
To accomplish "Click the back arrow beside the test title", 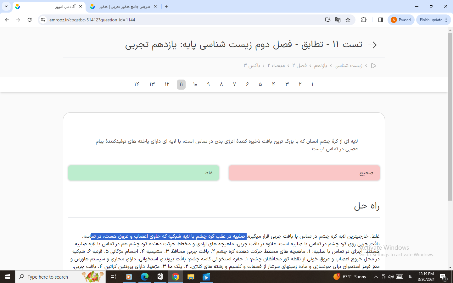I will (x=372, y=45).
